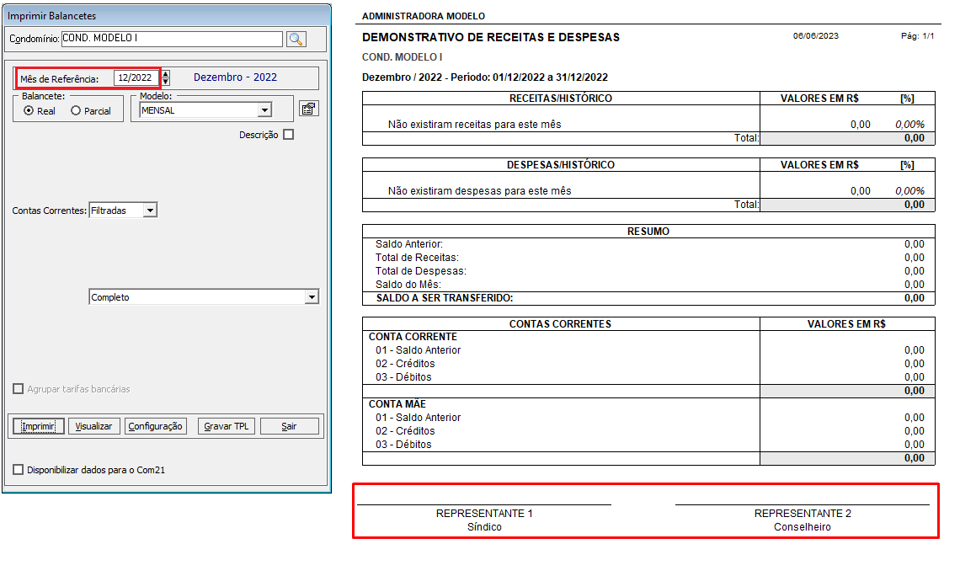Viewport: 960px width, 576px height.
Task: Click the CONTA CORRENTE group label
Action: pos(413,337)
